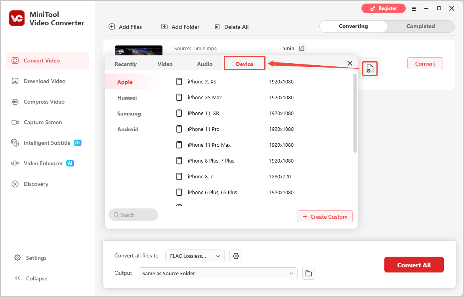Switch to the Completed tab
This screenshot has width=464, height=297.
click(x=420, y=26)
